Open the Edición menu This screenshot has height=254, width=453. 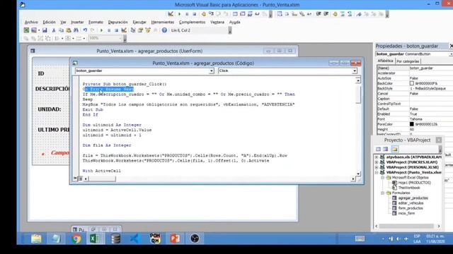point(49,22)
